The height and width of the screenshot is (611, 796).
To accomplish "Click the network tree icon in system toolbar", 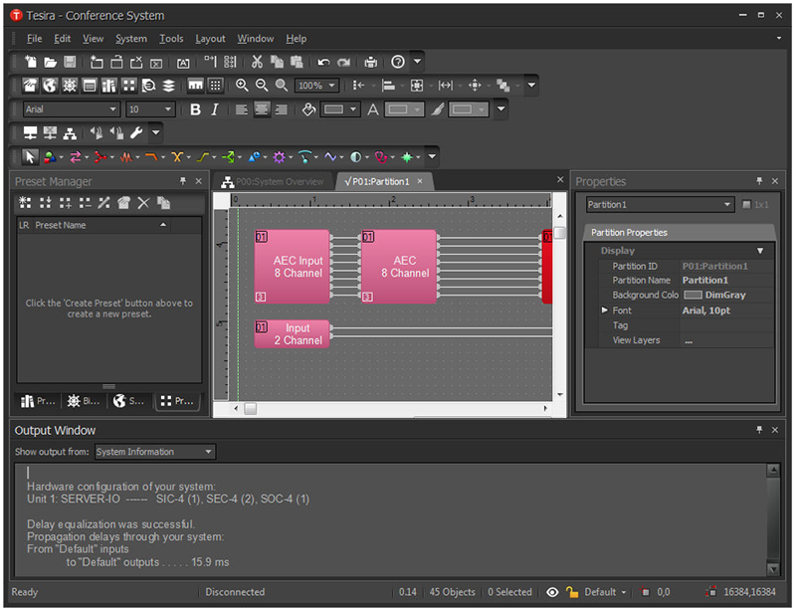I will tap(70, 133).
